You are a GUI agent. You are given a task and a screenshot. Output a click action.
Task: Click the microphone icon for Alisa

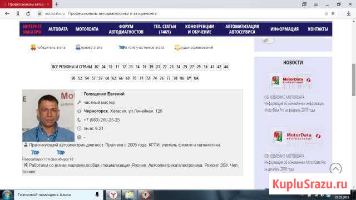pos(97,195)
